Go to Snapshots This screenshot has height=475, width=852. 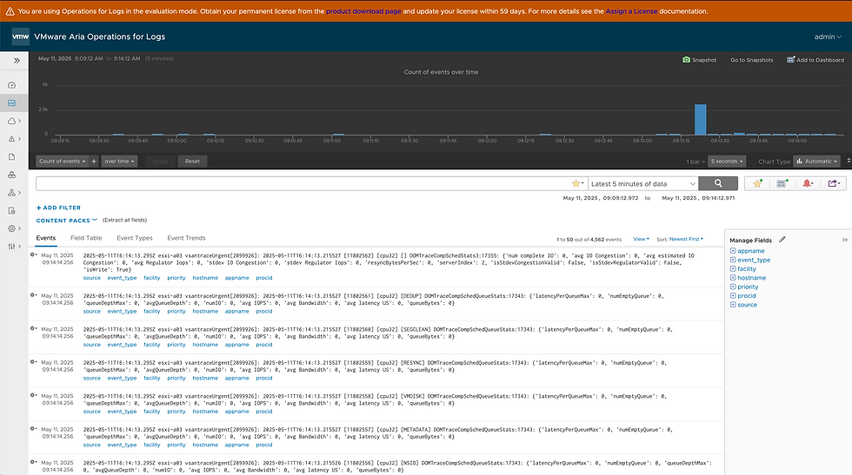click(x=751, y=60)
